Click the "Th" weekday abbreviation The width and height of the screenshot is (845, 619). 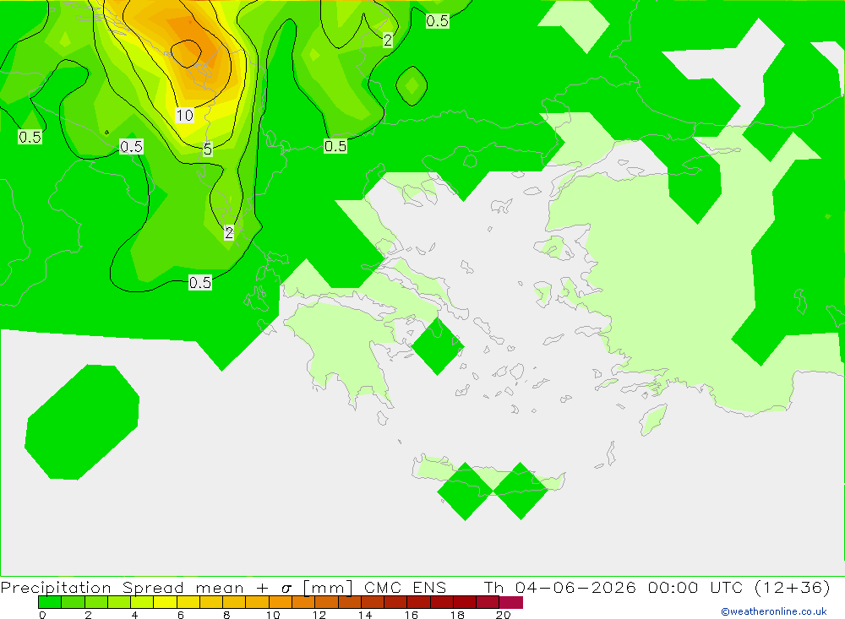(x=493, y=587)
